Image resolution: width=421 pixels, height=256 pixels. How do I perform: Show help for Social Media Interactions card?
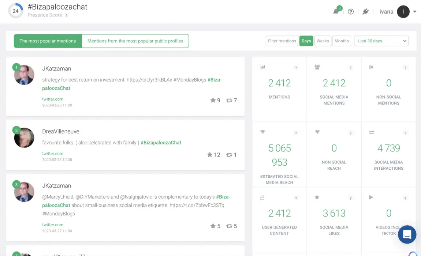pyautogui.click(x=405, y=133)
